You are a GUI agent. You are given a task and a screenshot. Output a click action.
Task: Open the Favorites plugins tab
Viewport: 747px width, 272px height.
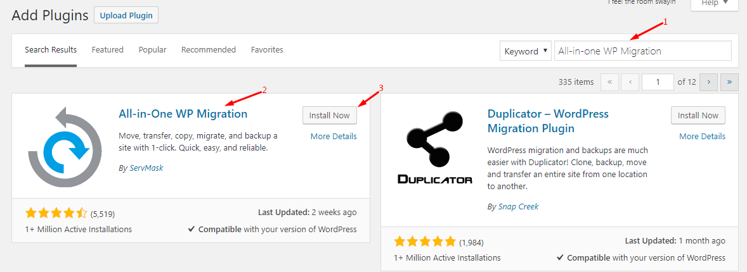267,49
